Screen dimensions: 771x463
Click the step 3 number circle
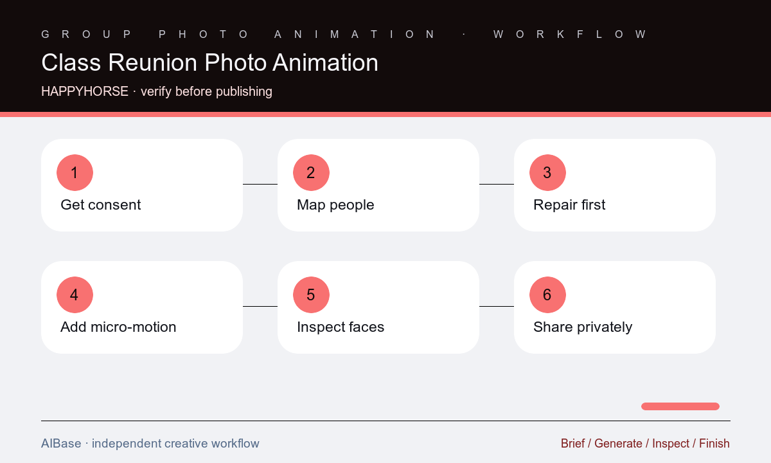click(x=547, y=172)
